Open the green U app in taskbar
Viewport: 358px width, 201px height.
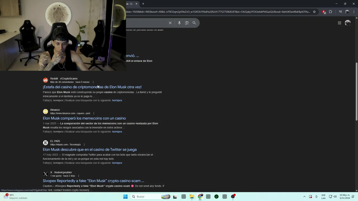pyautogui.click(x=216, y=197)
